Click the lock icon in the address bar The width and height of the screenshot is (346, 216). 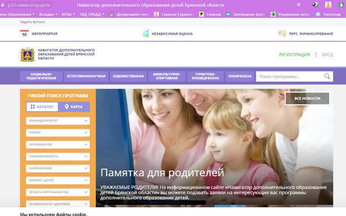pos(2,5)
